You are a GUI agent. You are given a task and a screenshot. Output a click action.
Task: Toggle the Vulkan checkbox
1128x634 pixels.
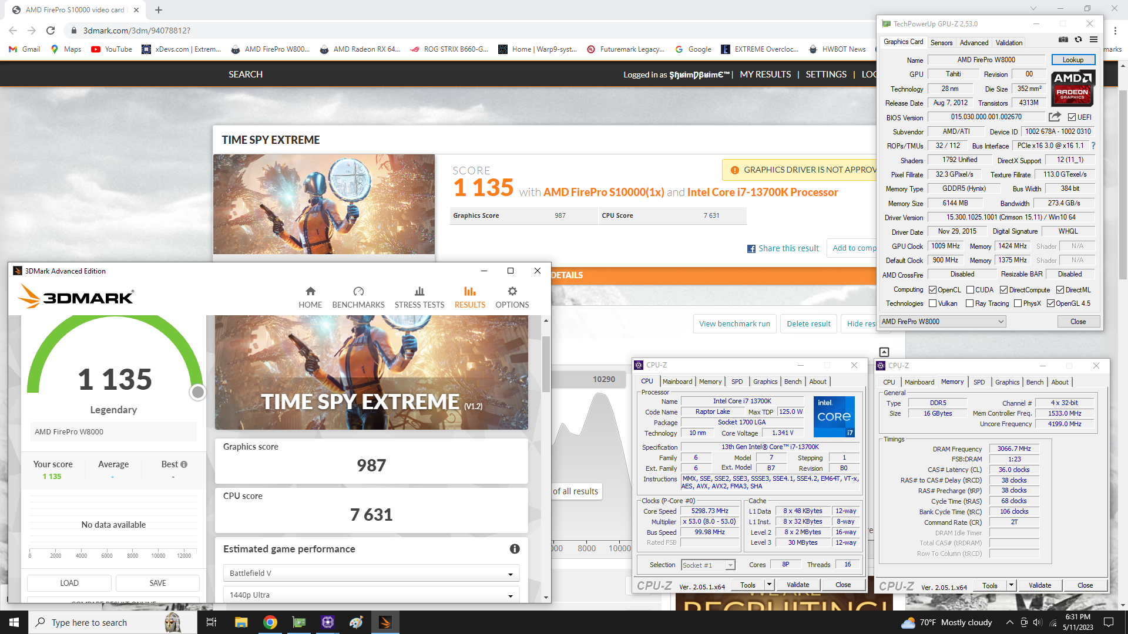pyautogui.click(x=932, y=303)
